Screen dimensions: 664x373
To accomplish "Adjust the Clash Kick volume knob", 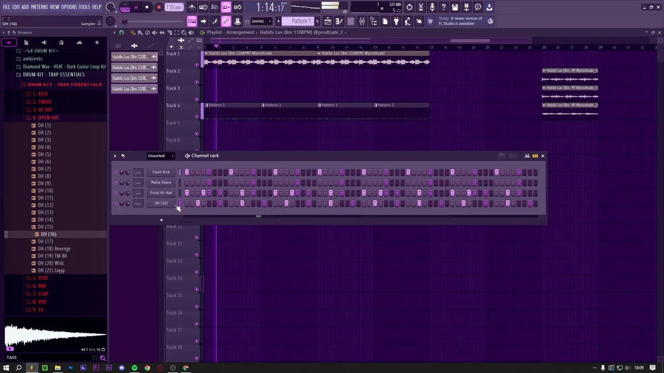I will pos(128,172).
